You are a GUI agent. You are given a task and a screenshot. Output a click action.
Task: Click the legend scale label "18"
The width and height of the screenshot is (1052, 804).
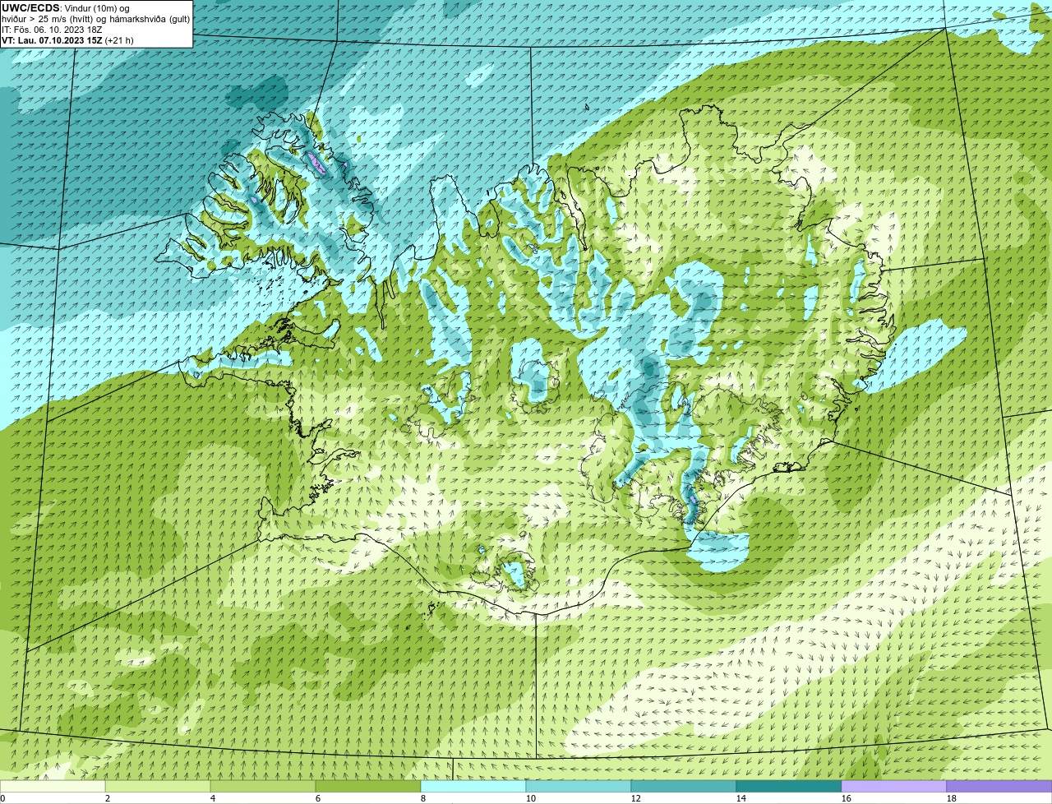[952, 798]
